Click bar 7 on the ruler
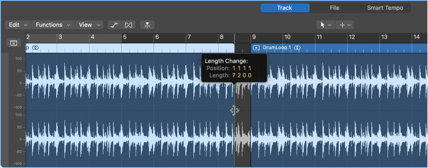Screen dimensions: 428x168 (x=189, y=37)
